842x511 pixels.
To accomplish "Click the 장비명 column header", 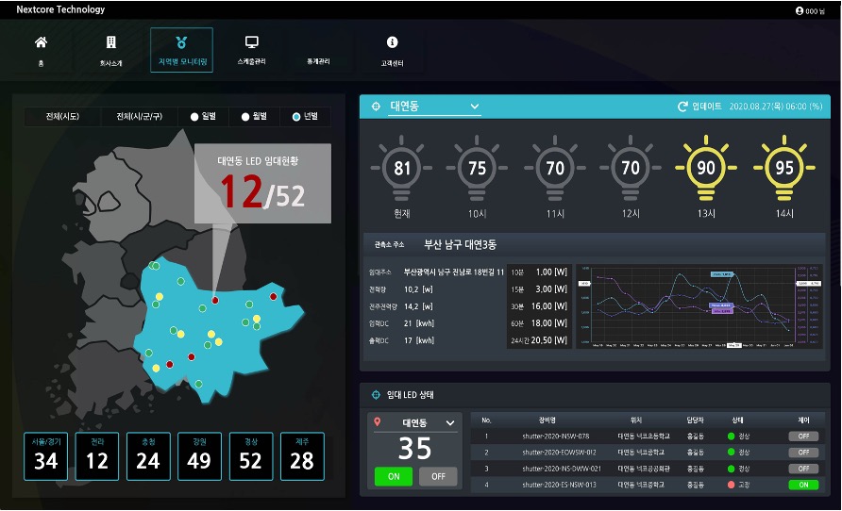I will 547,420.
